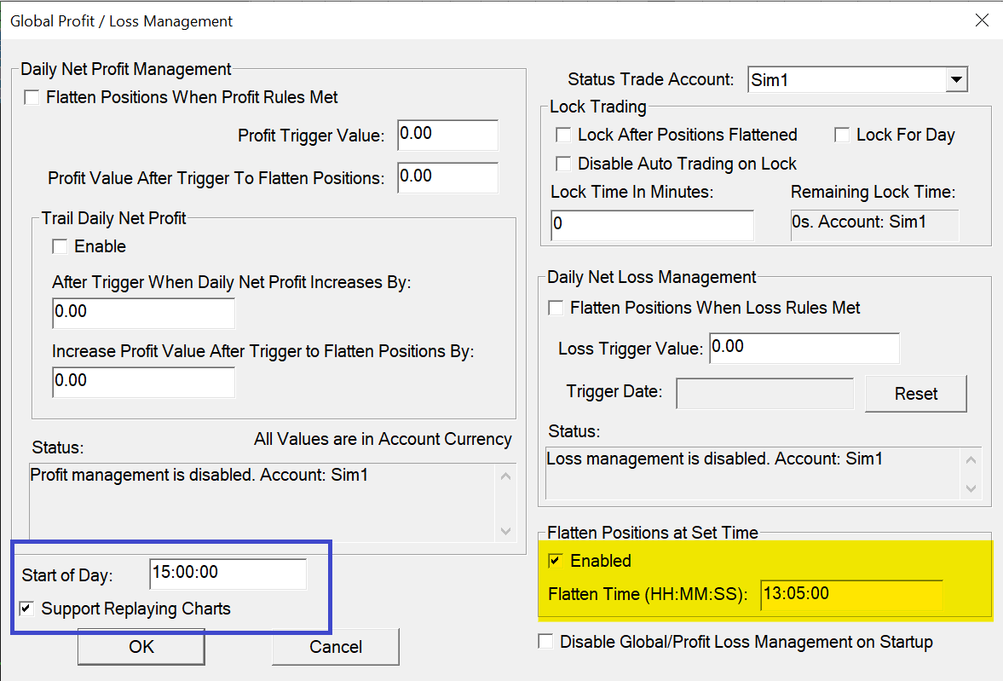Toggle the Lock For Day checkbox
Viewport: 1003px width, 681px height.
tap(842, 135)
